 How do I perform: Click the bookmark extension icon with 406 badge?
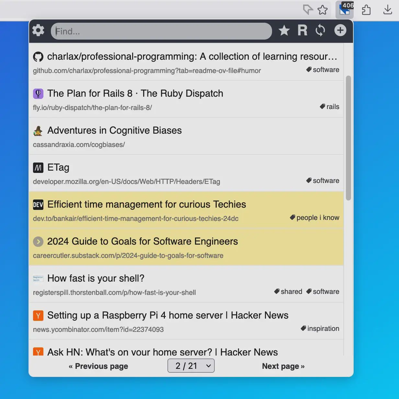pos(345,10)
